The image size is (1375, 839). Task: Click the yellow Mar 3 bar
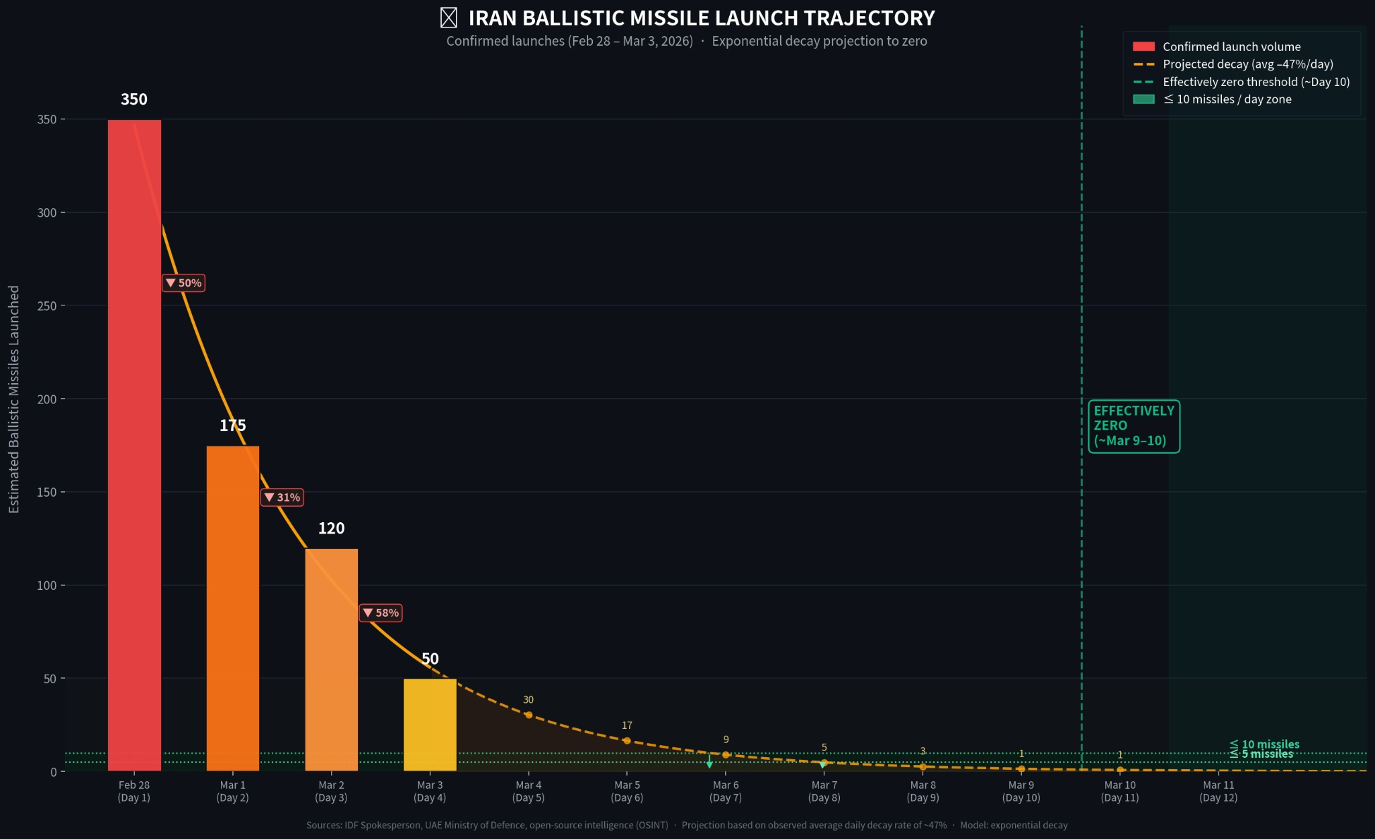[430, 725]
